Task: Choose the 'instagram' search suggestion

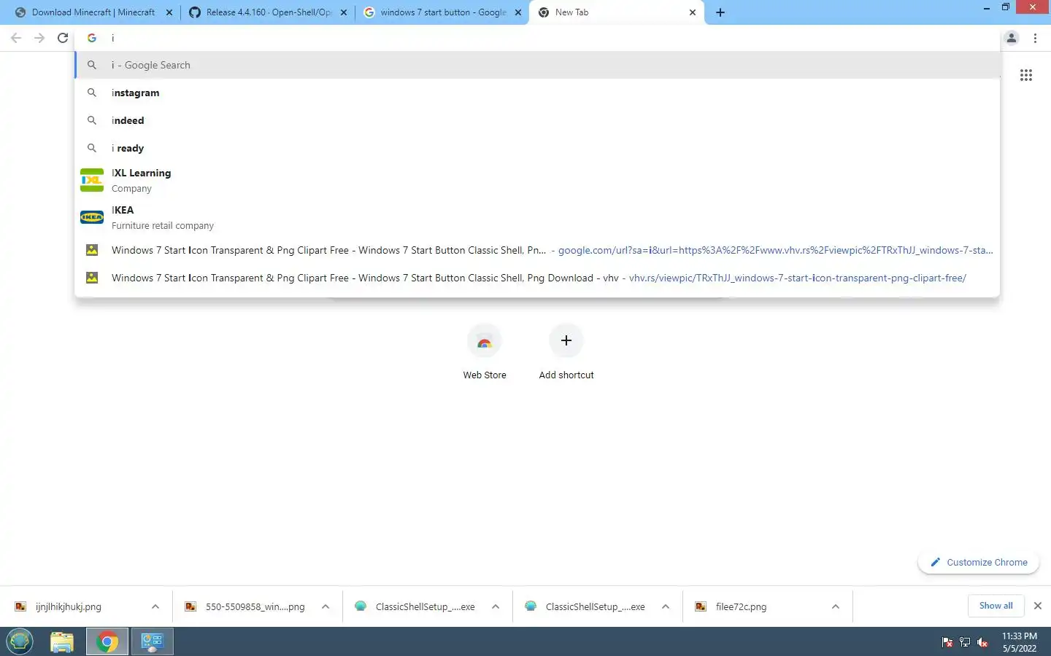Action: [537, 93]
